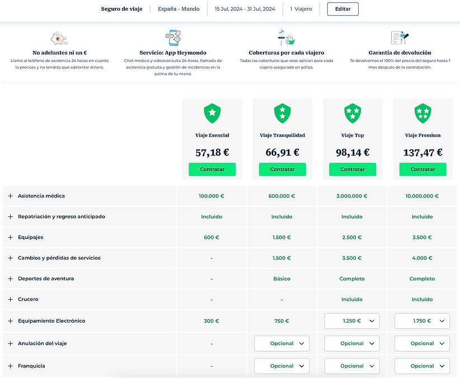The width and height of the screenshot is (460, 378).
Task: Expand the Asistencia médica row
Action: tap(11, 196)
